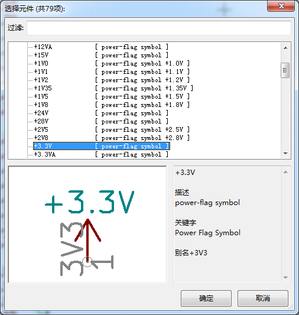The height and width of the screenshot is (315, 299).
Task: Select the +1V2 component row
Action: pos(112,80)
